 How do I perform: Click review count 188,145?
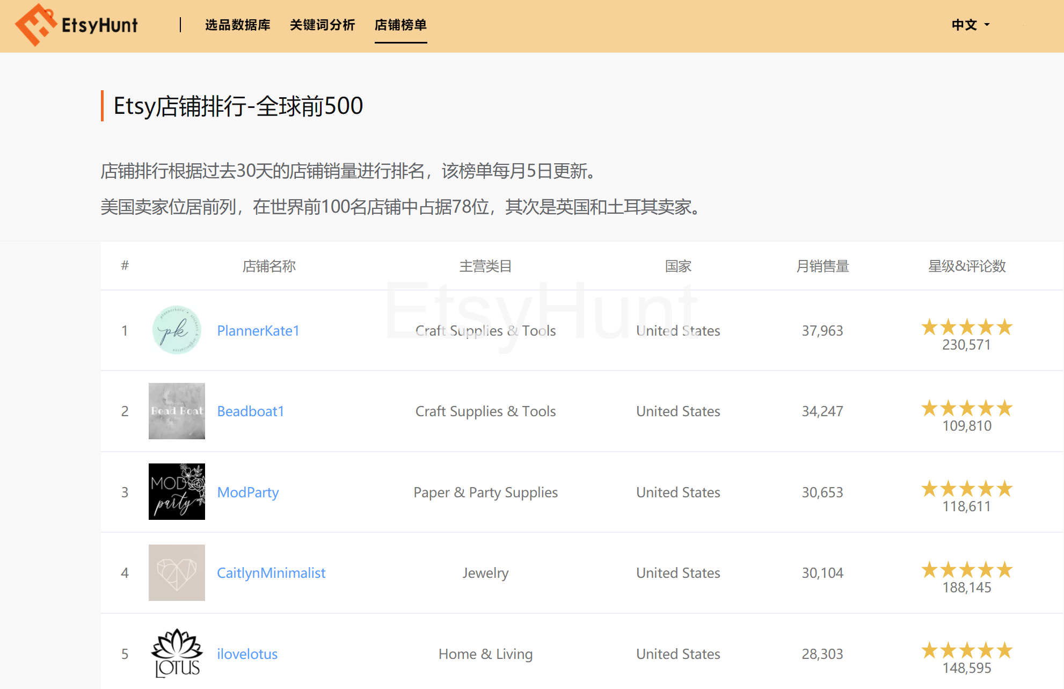(x=967, y=588)
